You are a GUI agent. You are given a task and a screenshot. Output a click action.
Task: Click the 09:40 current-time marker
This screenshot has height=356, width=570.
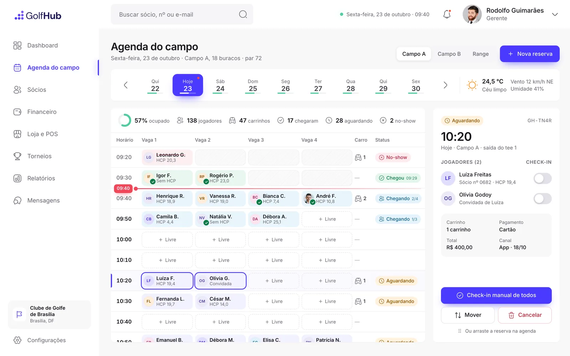coord(123,188)
